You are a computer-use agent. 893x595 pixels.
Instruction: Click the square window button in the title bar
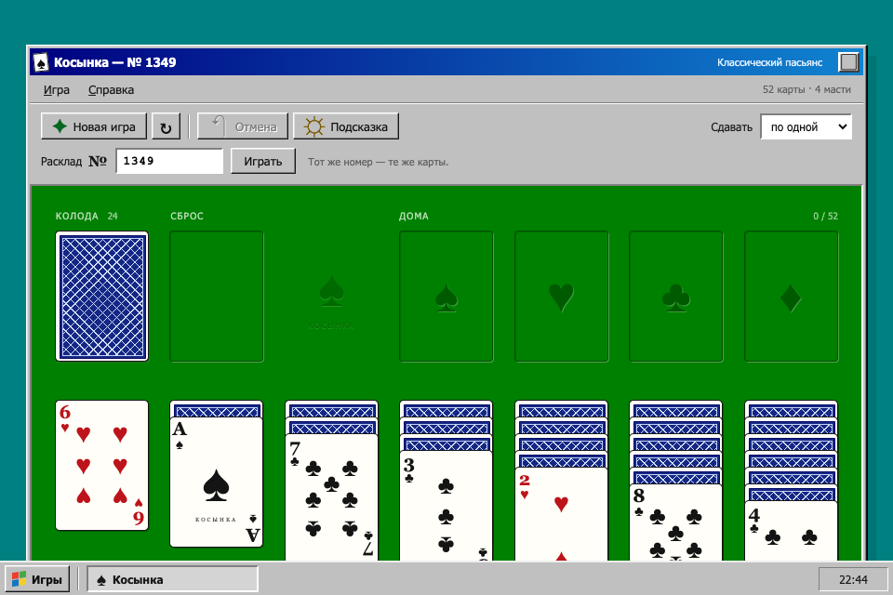(x=848, y=62)
